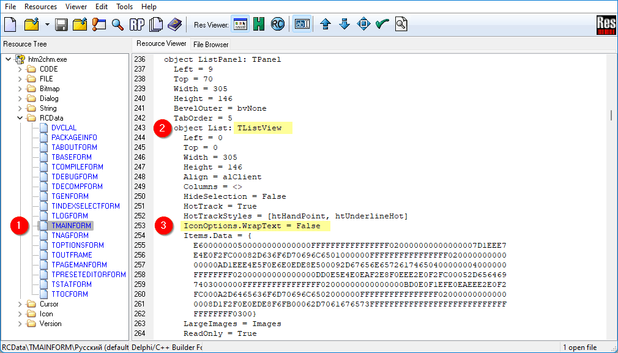
Task: Open the File menu
Action: [10, 7]
